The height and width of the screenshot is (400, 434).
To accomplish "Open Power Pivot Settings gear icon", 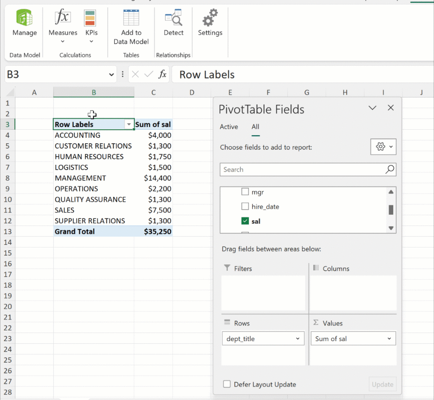I will pos(210,18).
